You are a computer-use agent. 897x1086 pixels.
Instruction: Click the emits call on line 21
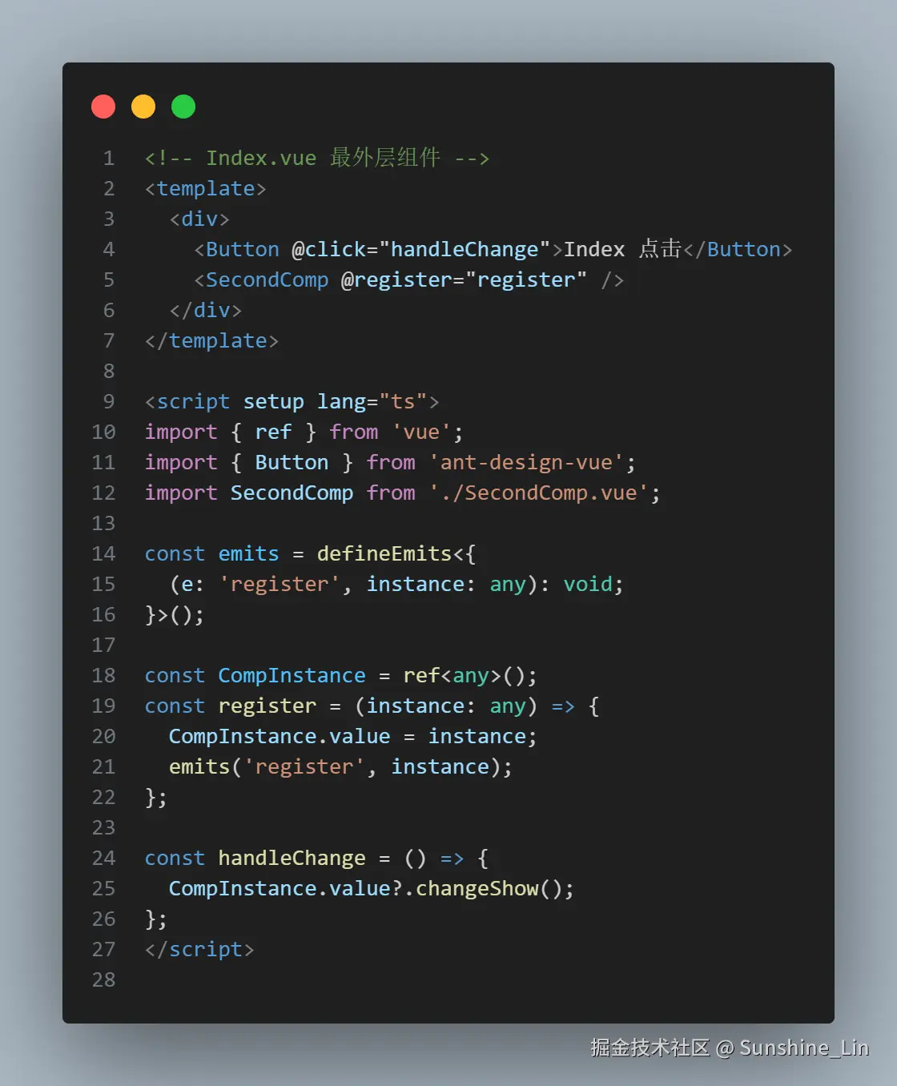199,767
